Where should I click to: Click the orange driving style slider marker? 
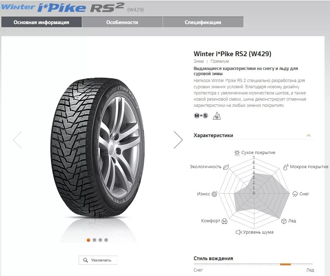click(x=285, y=264)
